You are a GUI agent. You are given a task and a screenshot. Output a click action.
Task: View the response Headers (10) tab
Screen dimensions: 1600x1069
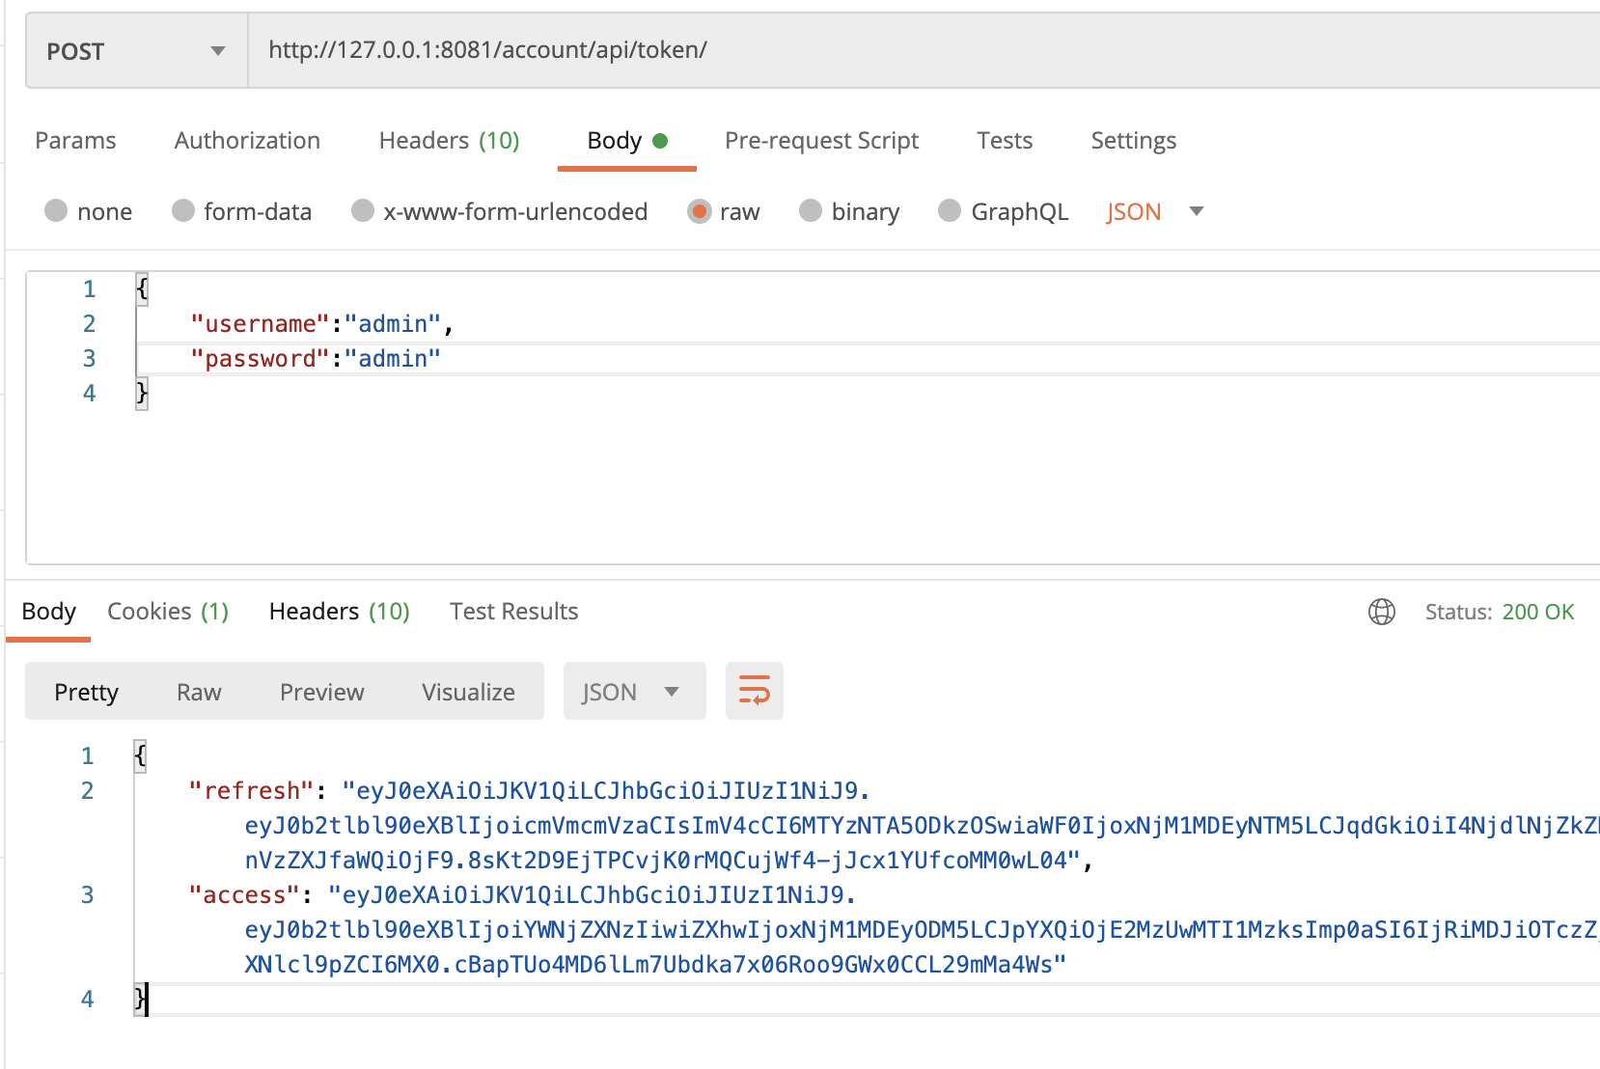[x=339, y=612]
